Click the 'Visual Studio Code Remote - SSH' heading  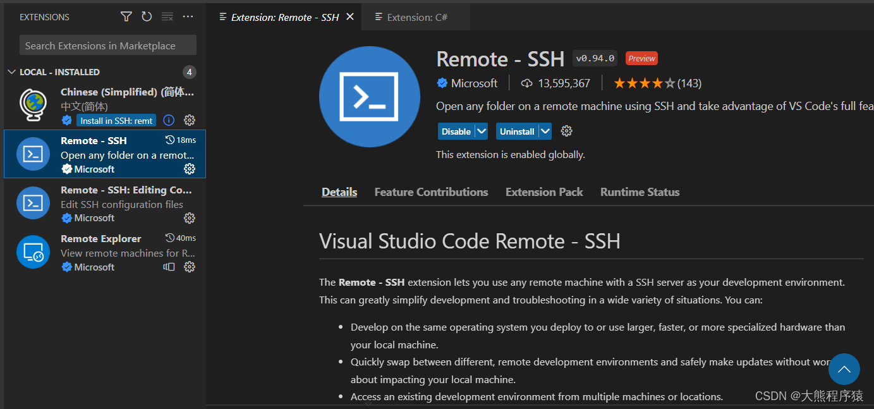(470, 241)
